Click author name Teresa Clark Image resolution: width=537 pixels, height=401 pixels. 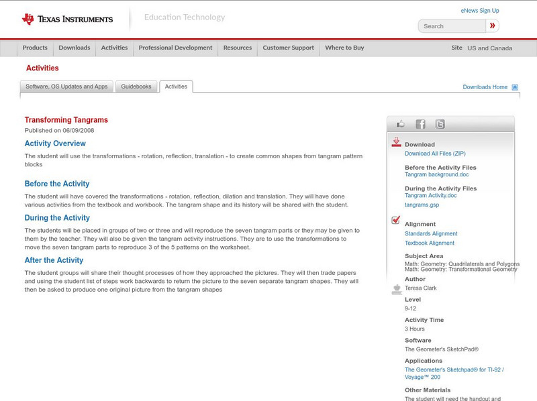[421, 288]
